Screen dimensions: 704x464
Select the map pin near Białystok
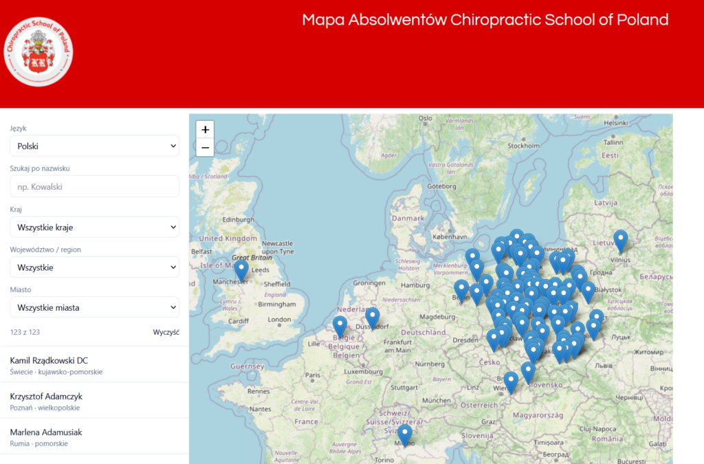tap(588, 291)
